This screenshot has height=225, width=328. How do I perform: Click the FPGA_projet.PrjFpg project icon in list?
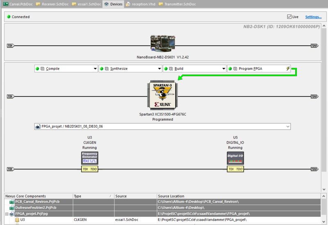pos(11,214)
